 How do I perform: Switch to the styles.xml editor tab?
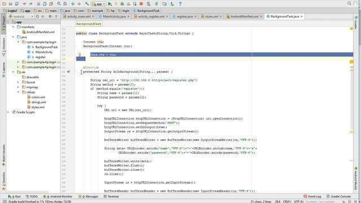211,16
